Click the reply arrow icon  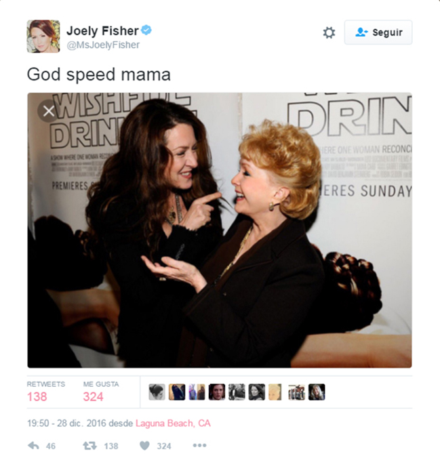coord(33,446)
